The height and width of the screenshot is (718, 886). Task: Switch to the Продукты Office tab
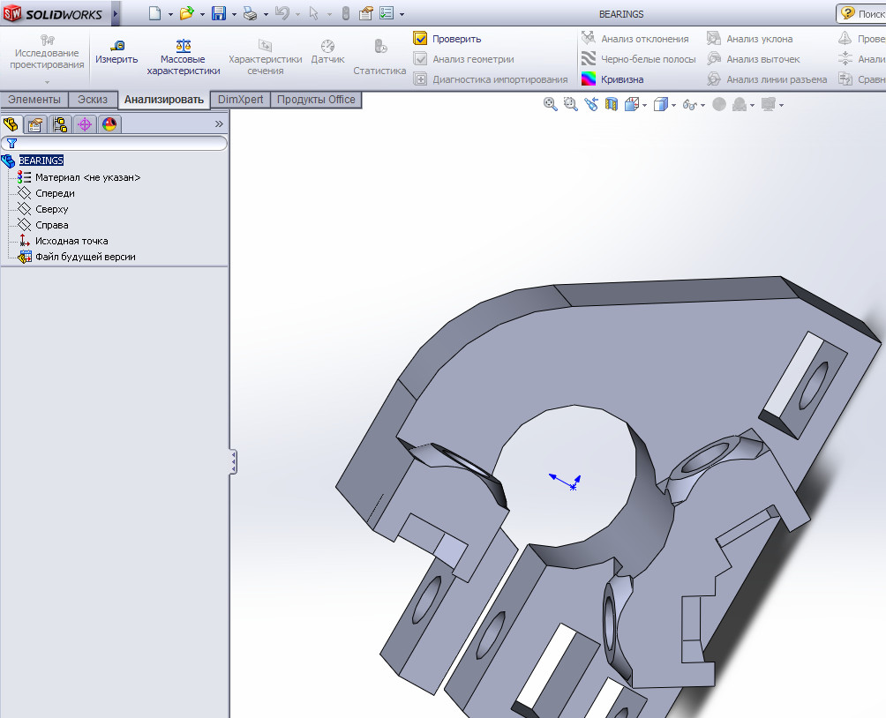(316, 100)
